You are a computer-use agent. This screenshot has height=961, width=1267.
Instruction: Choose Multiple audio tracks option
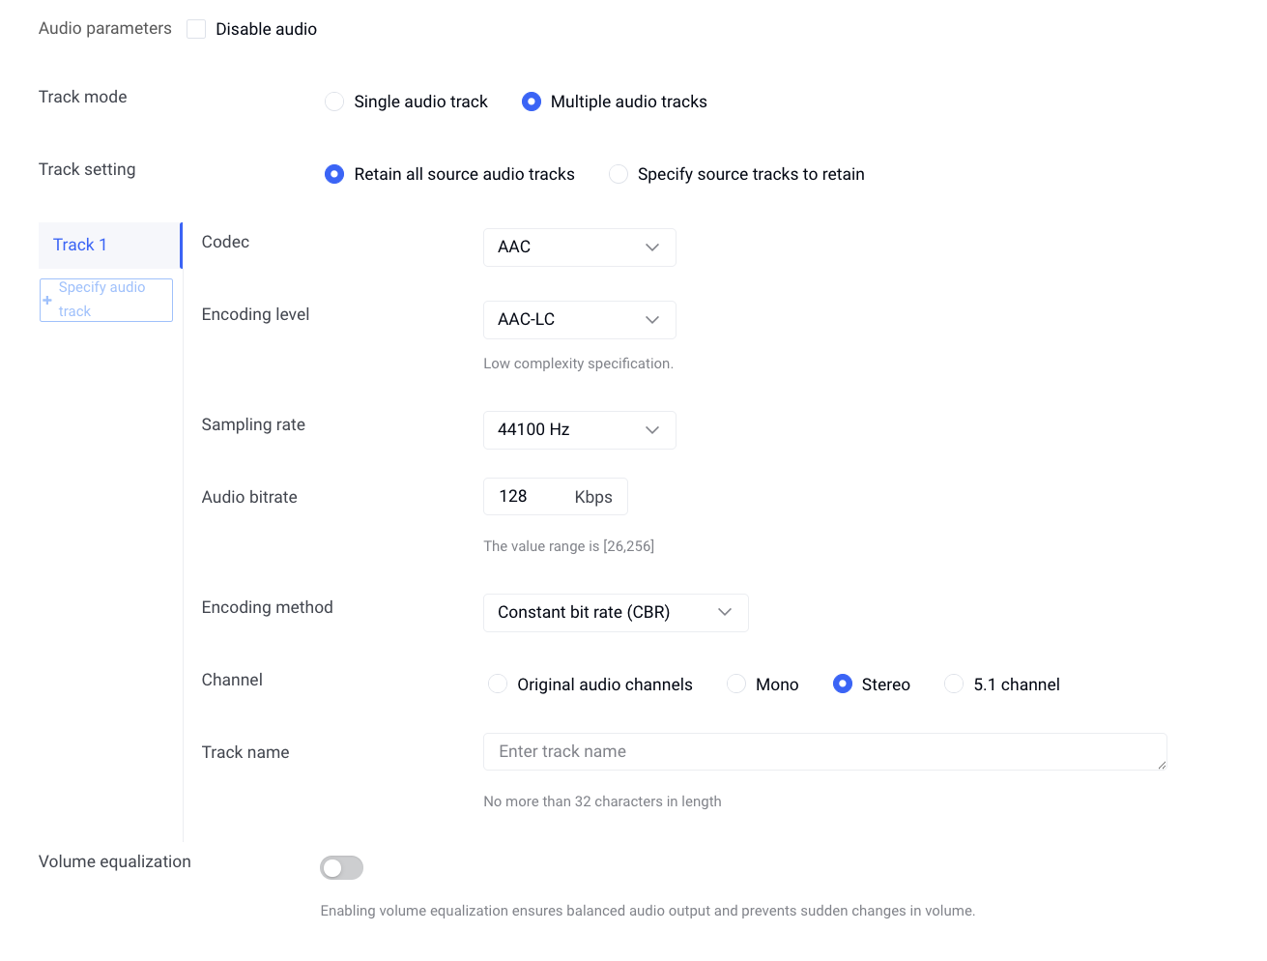pyautogui.click(x=532, y=102)
